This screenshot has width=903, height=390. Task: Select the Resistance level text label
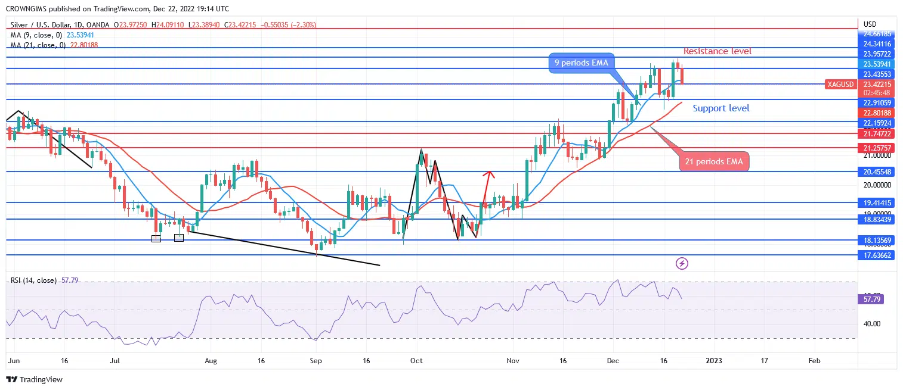click(x=718, y=51)
